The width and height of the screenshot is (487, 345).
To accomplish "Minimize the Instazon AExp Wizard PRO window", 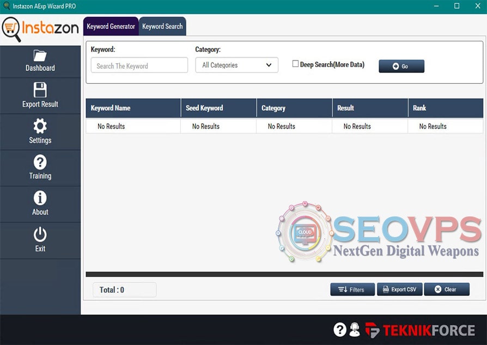I will (436, 6).
